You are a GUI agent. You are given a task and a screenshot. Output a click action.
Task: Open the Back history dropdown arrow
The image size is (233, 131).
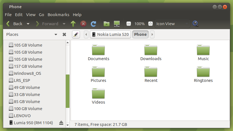pyautogui.click(x=28, y=24)
